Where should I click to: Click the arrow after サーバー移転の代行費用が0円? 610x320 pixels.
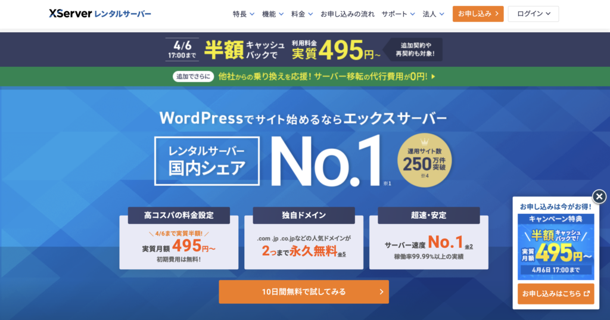(433, 76)
